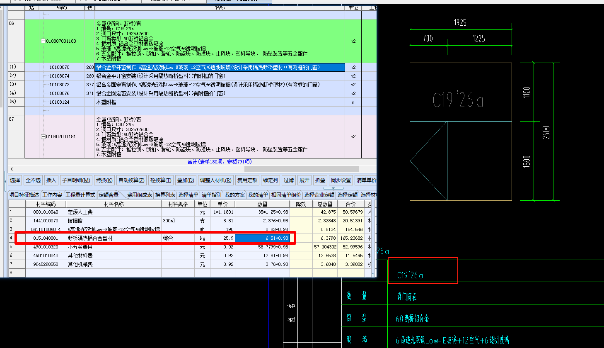Open the 换算列表 tab

165,195
